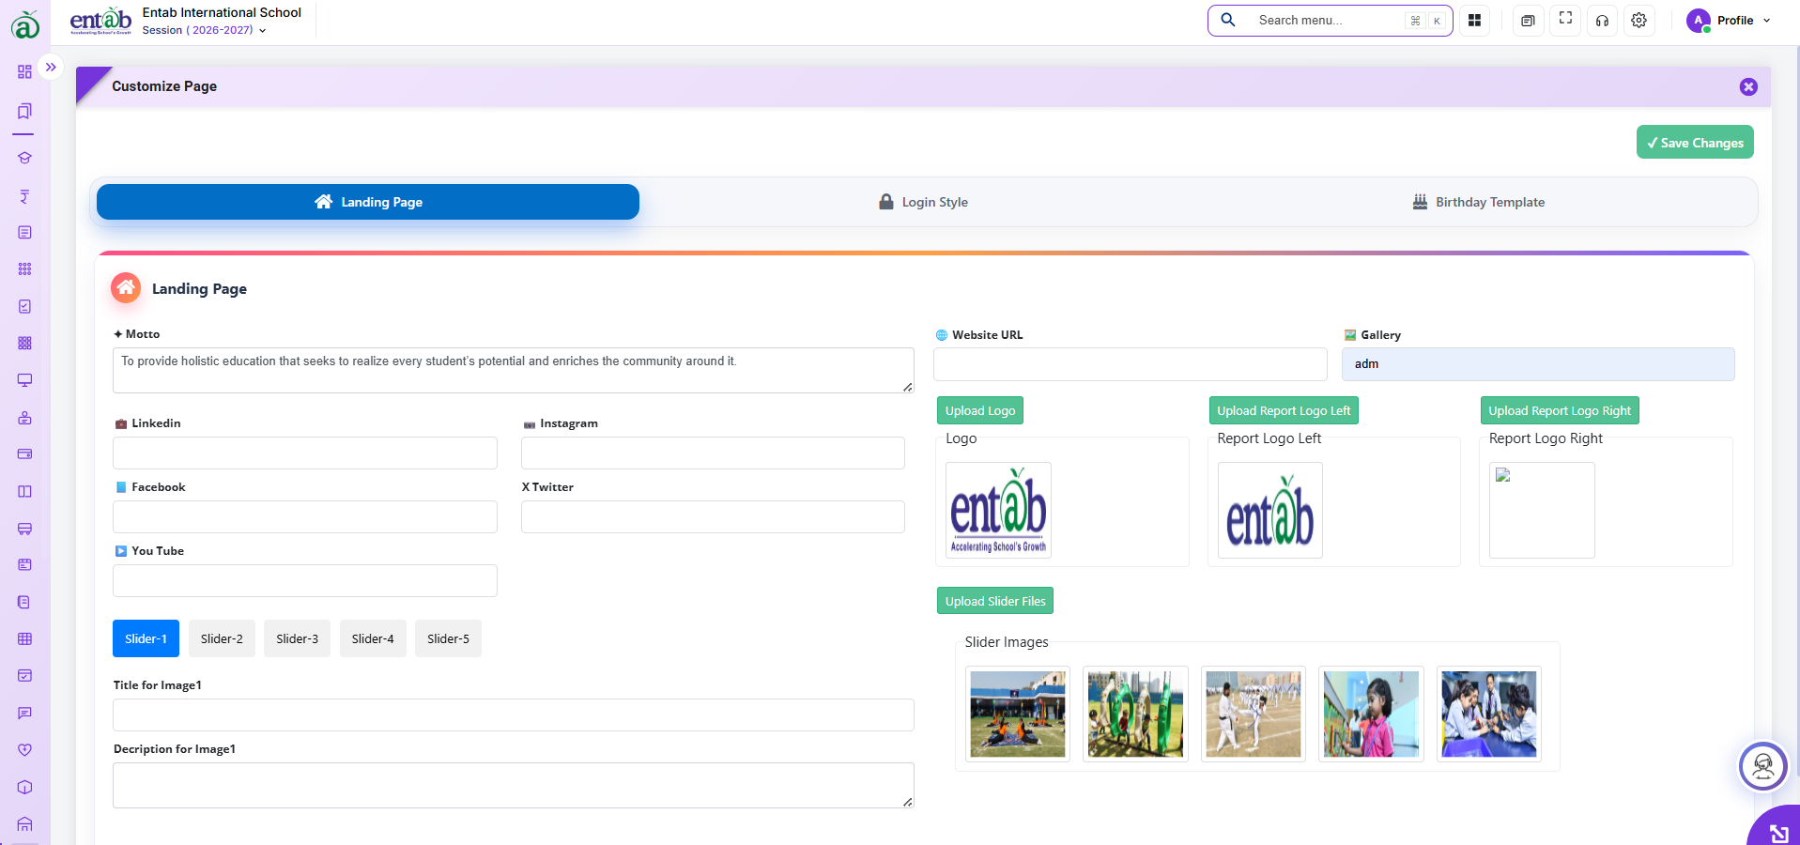The height and width of the screenshot is (845, 1800).
Task: Expand the sidebar with double-chevron button
Action: click(51, 68)
